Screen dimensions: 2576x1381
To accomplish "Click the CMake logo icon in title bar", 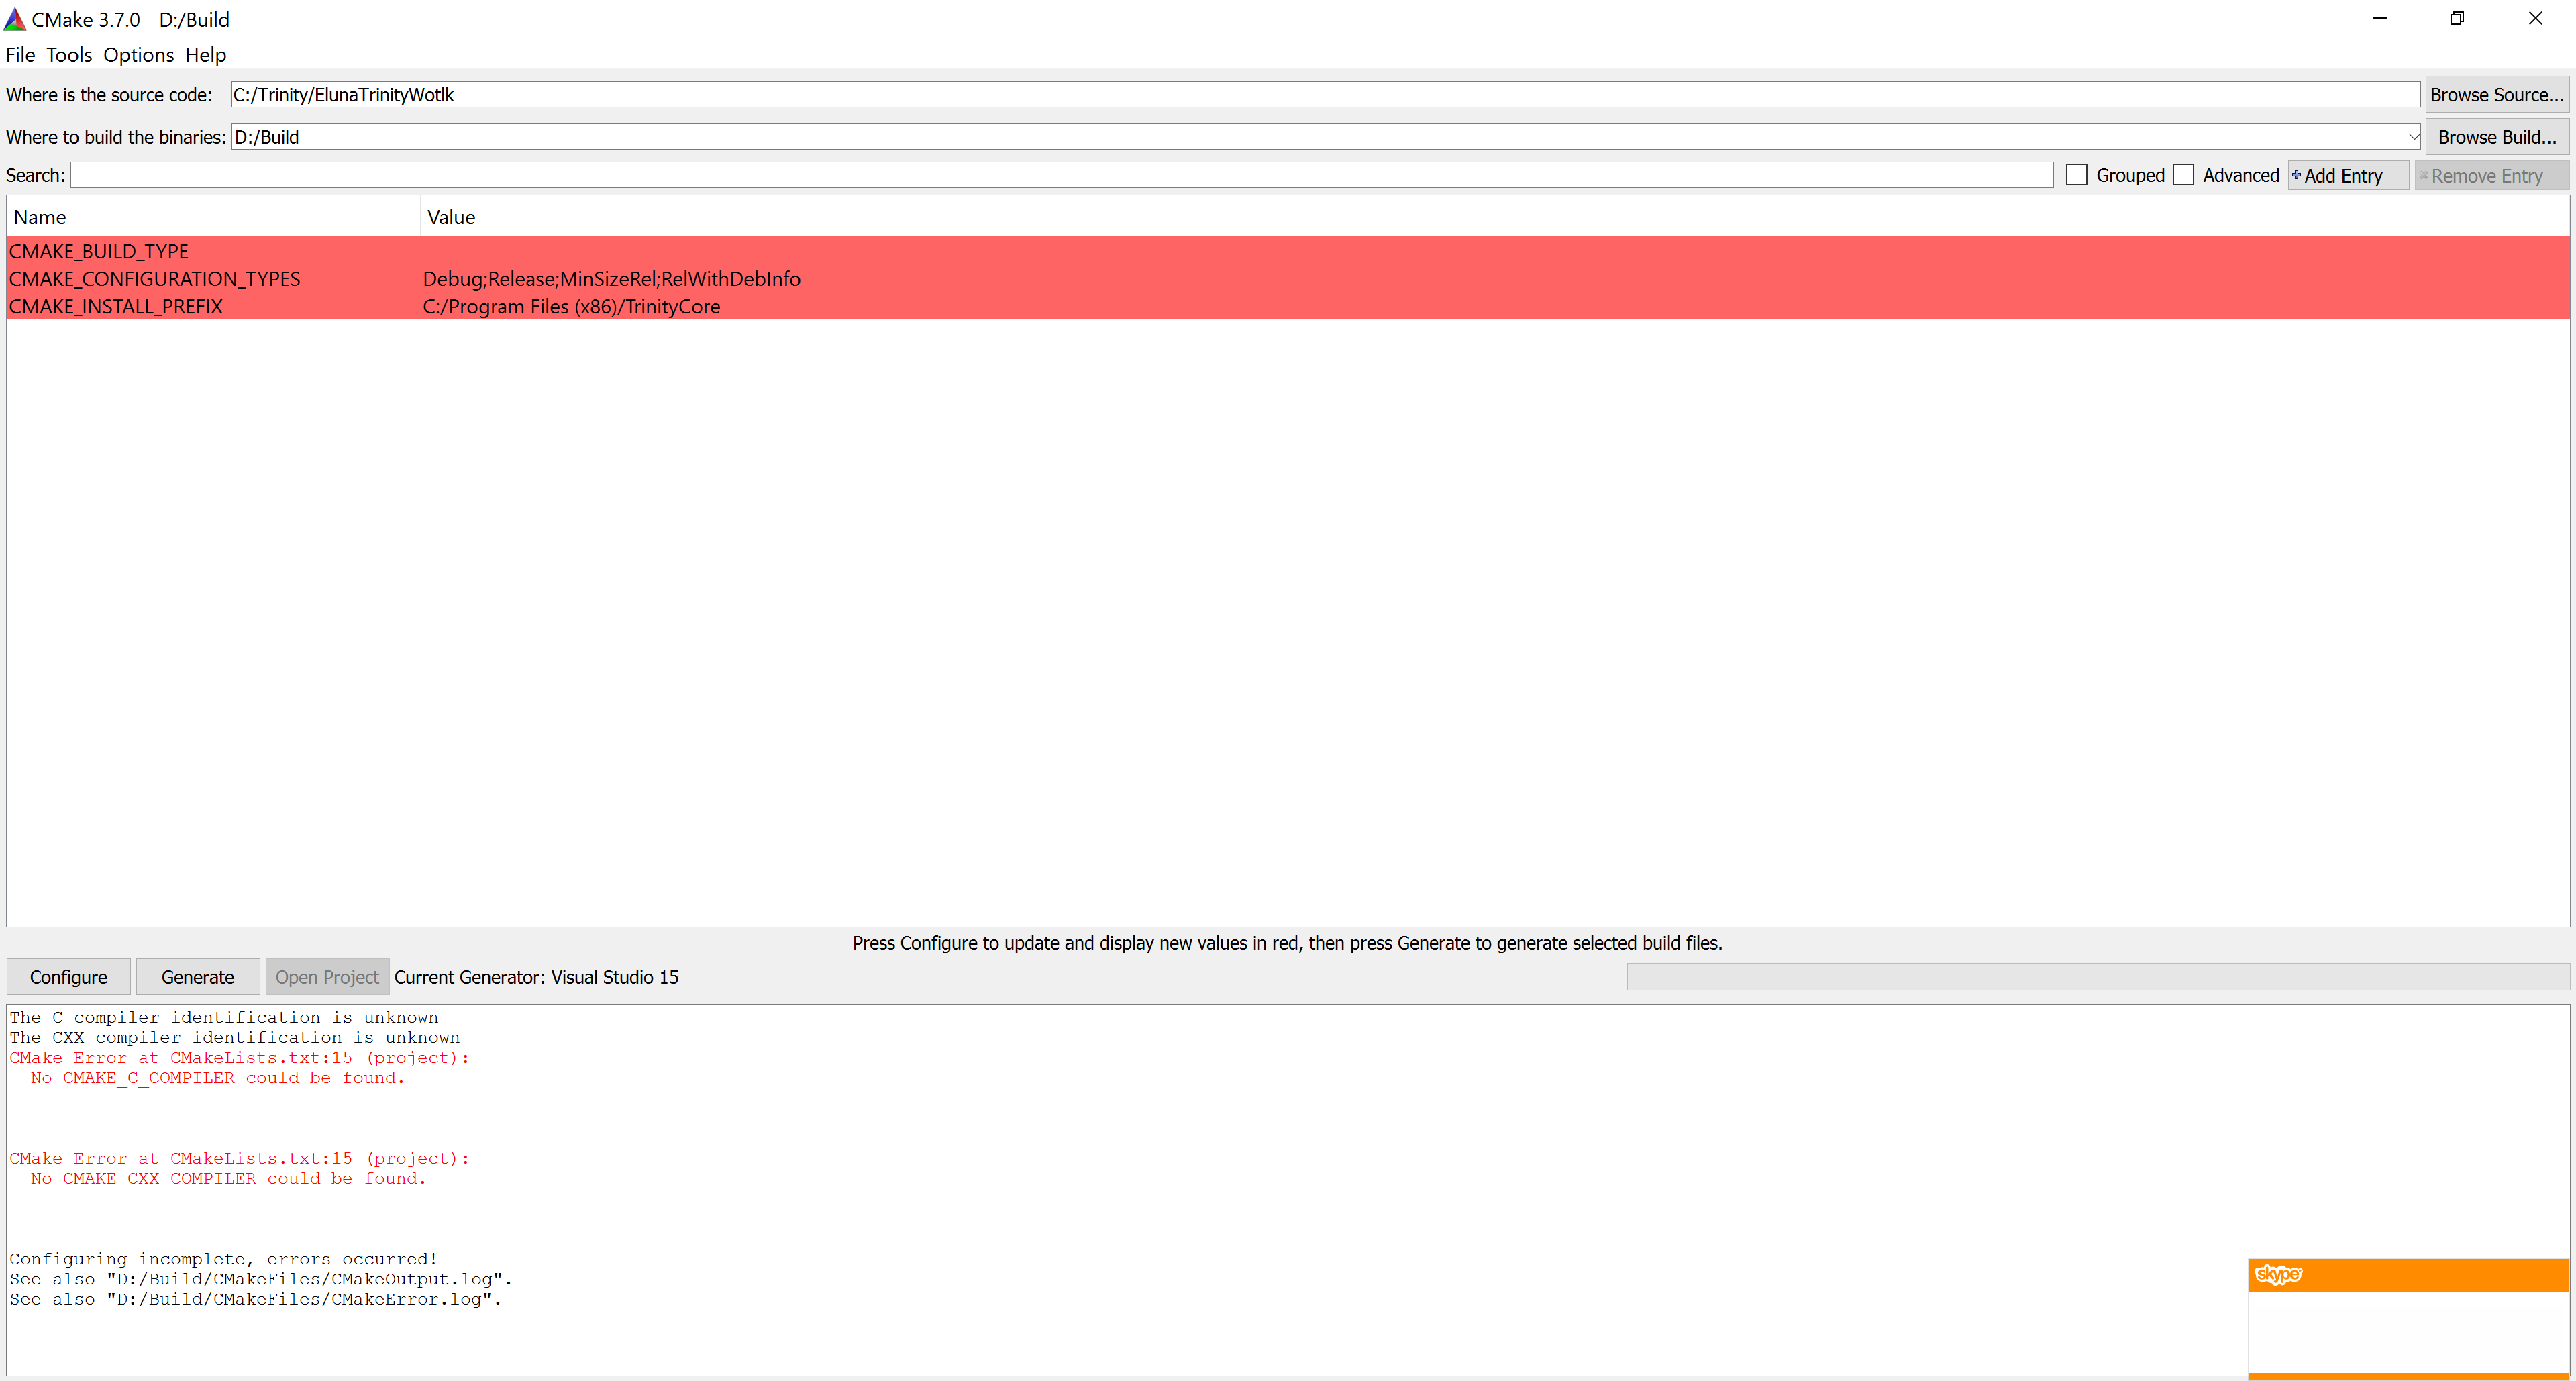I will click(15, 19).
